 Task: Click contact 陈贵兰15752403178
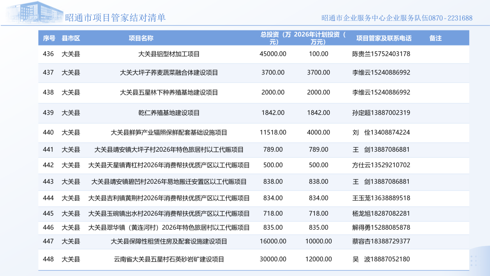tap(381, 54)
